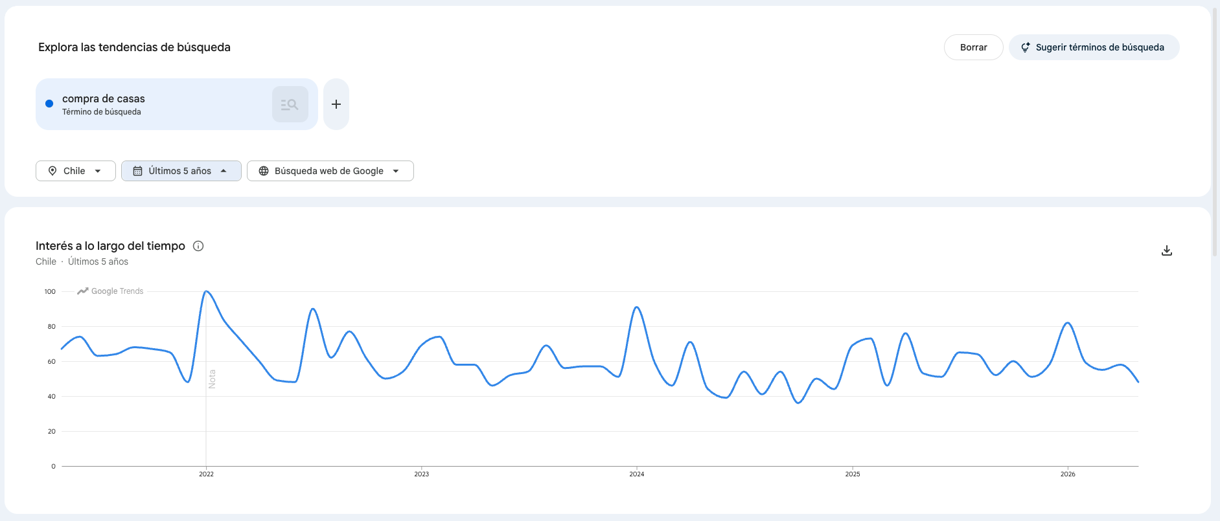Download the interest over time chart
This screenshot has width=1220, height=521.
point(1167,250)
